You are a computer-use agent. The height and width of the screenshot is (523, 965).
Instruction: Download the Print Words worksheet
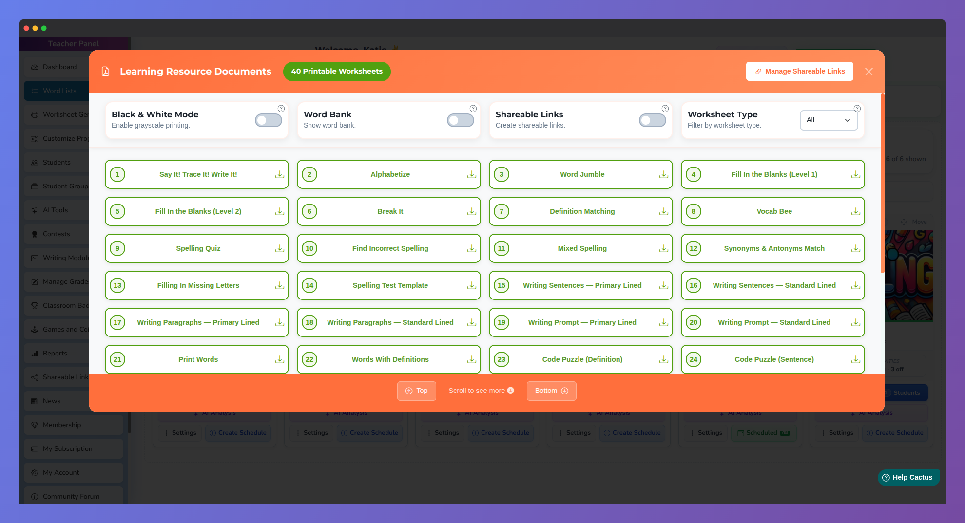[280, 359]
